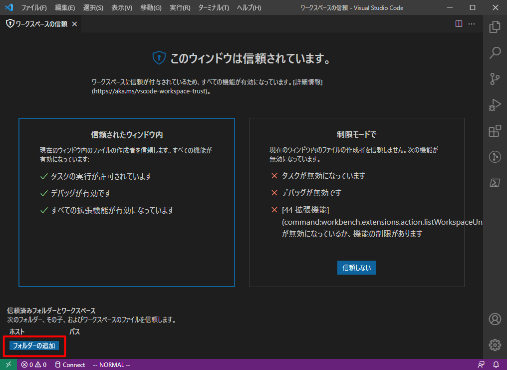Click the フォルダーの追加 button
The image size is (507, 370).
(x=34, y=346)
